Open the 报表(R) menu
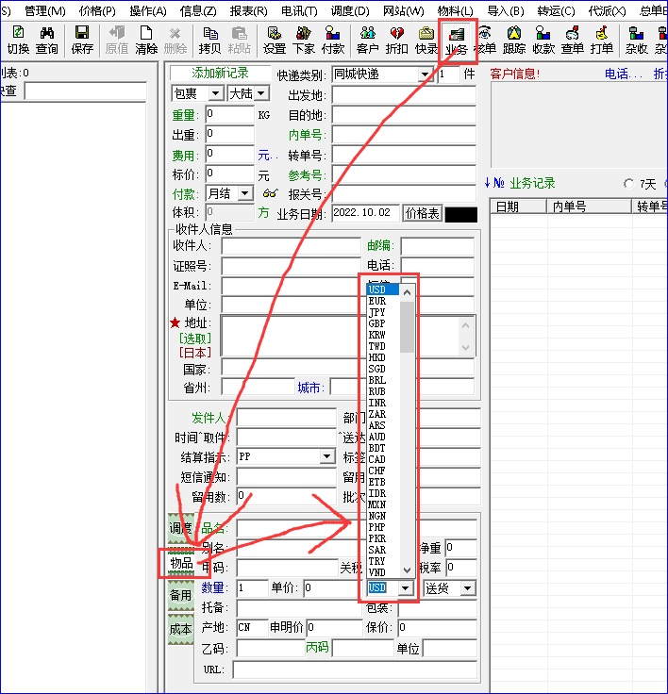This screenshot has width=668, height=694. 248,11
